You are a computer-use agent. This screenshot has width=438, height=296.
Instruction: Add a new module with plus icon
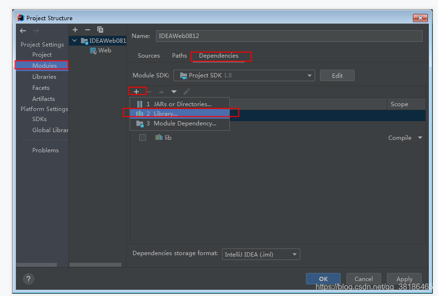click(x=75, y=29)
